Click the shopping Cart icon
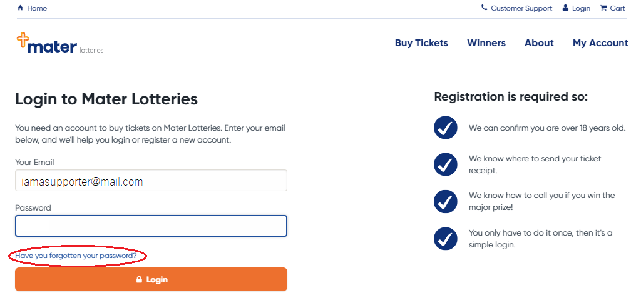636x300 pixels. click(x=603, y=7)
